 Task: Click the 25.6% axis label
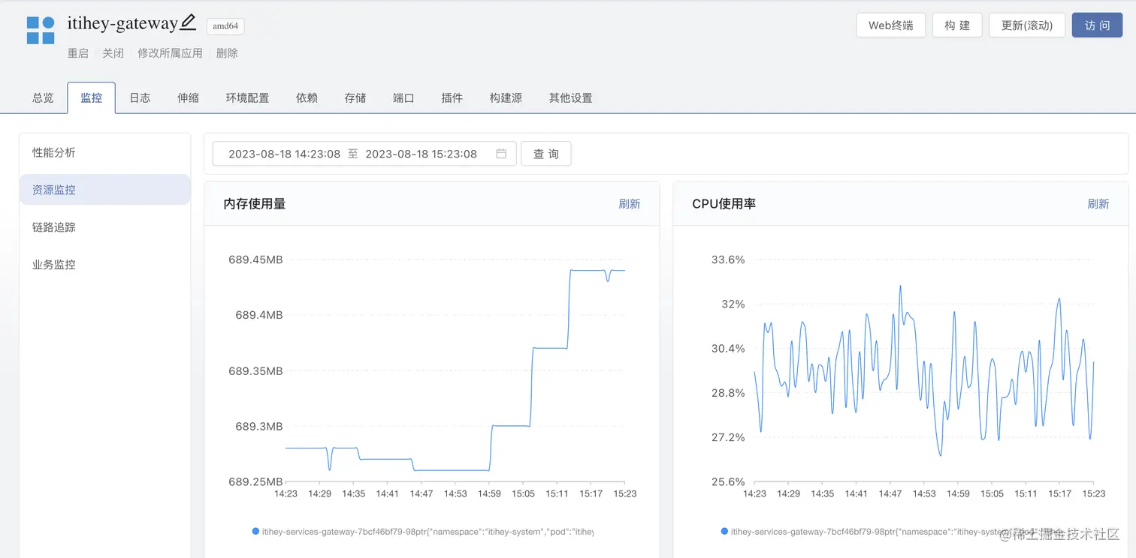[728, 481]
